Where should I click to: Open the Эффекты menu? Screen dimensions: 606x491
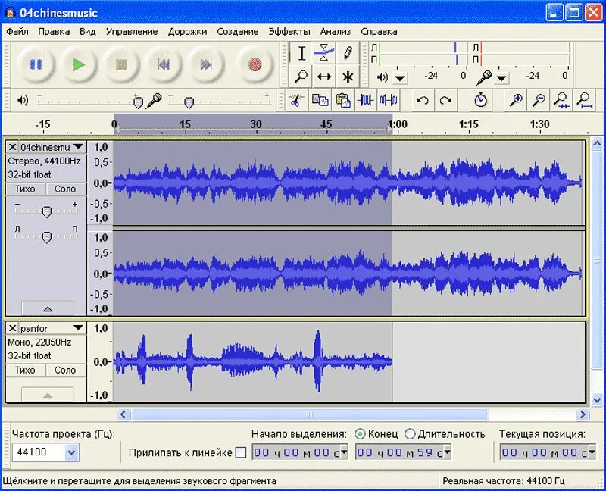point(289,32)
